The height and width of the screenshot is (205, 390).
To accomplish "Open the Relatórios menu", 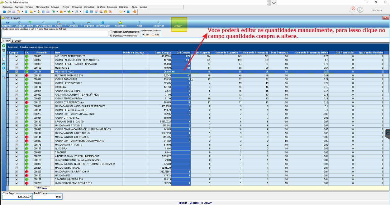I will [112, 7].
